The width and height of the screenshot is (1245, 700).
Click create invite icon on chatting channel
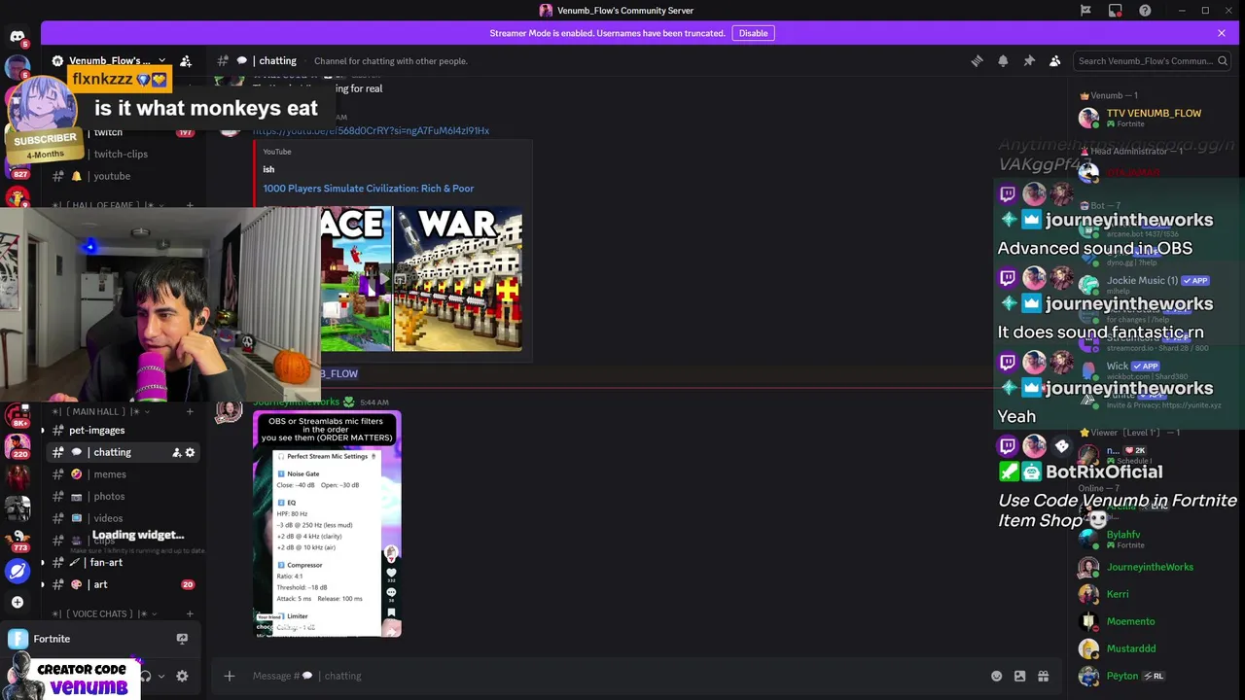pos(176,452)
